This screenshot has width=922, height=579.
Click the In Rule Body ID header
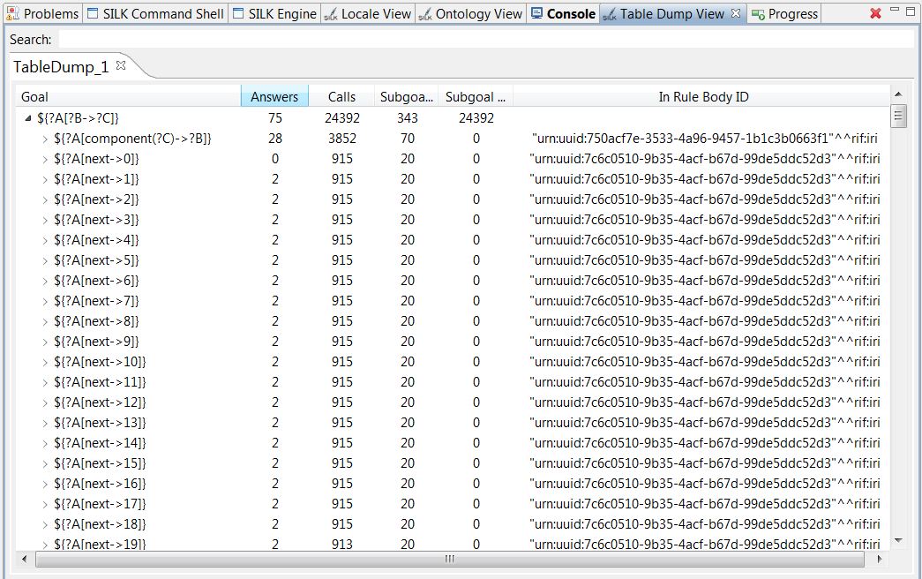point(703,97)
